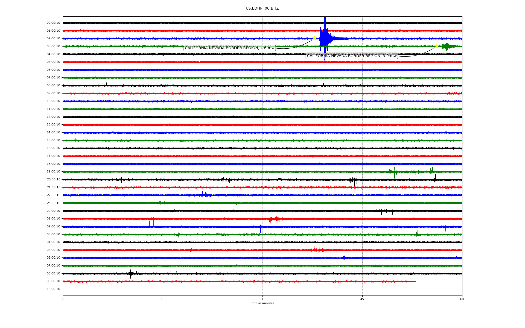Select the CALIFORNIA-NEVADA BORDER REGION, 4.6 mw annotation
Image resolution: width=525 pixels, height=328 pixels.
pyautogui.click(x=229, y=48)
